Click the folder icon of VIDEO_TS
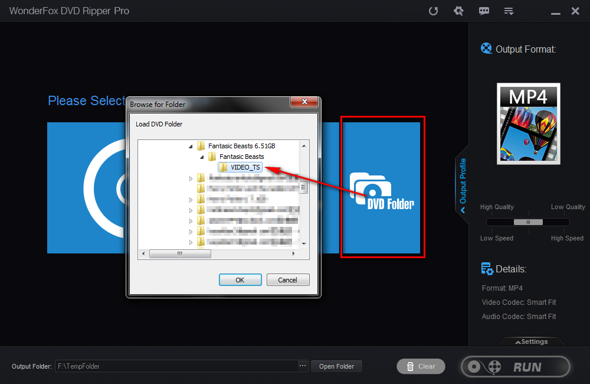Screen dimensions: 590x384 (x=223, y=167)
